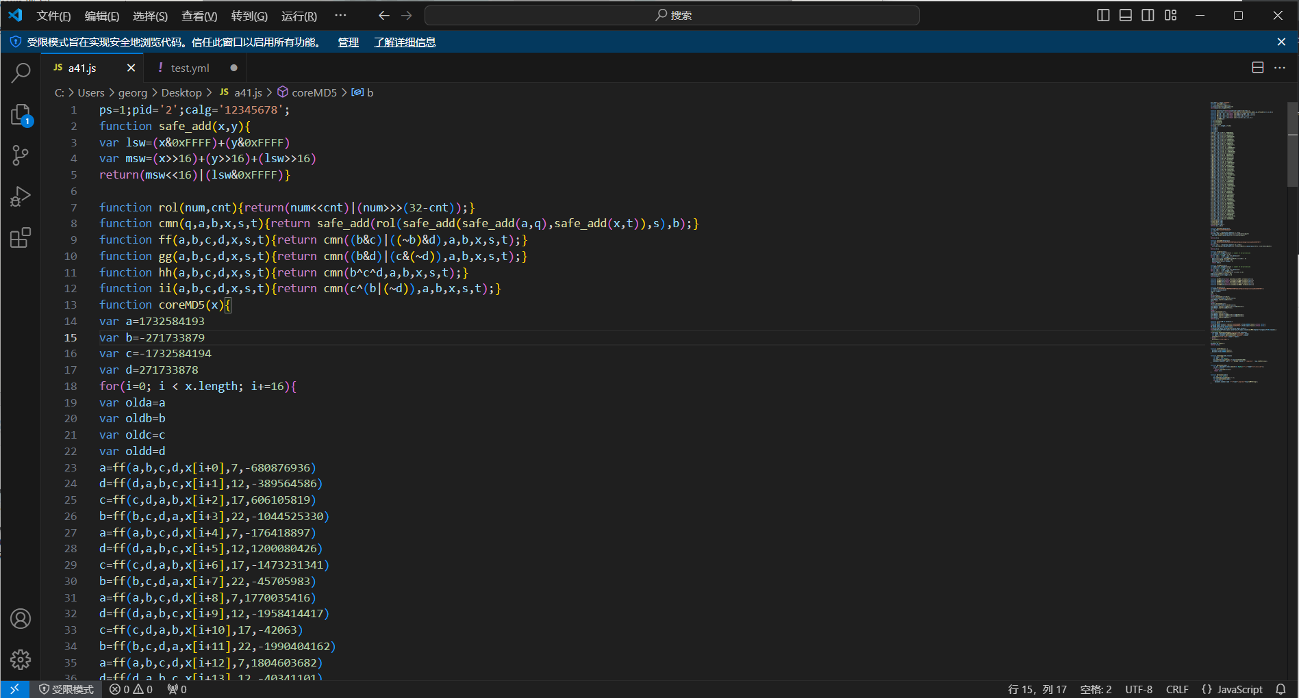
Task: Open the Extensions view
Action: tap(21, 237)
